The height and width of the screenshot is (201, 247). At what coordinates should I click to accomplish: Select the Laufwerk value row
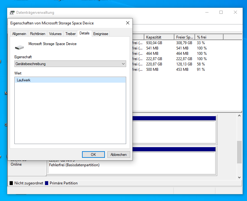[x=70, y=80]
